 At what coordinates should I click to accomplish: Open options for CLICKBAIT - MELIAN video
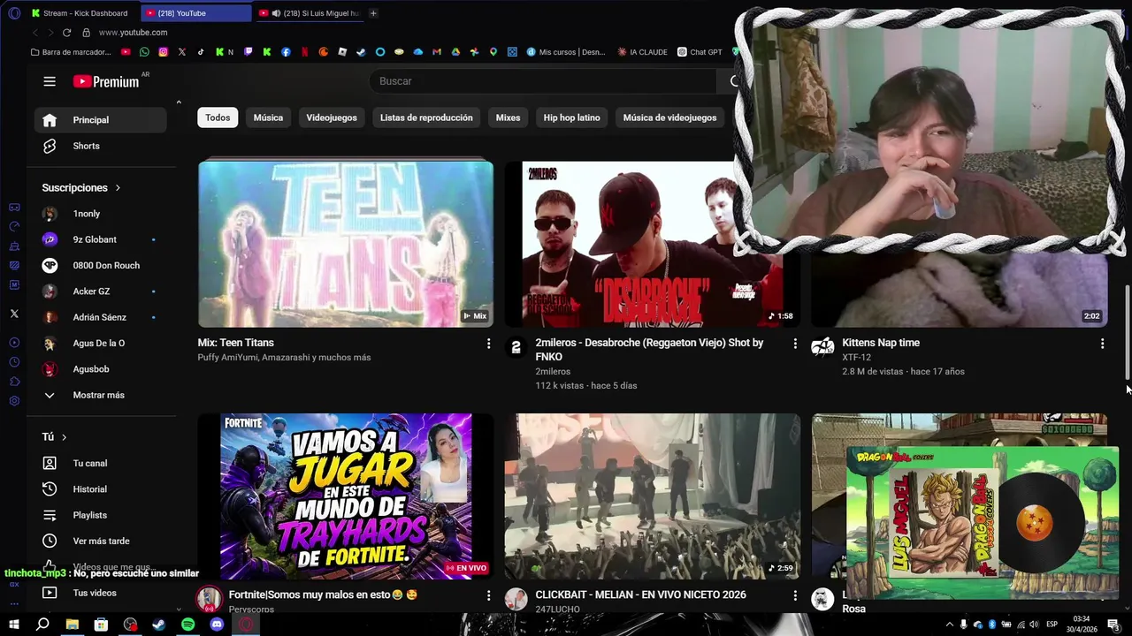tap(794, 596)
